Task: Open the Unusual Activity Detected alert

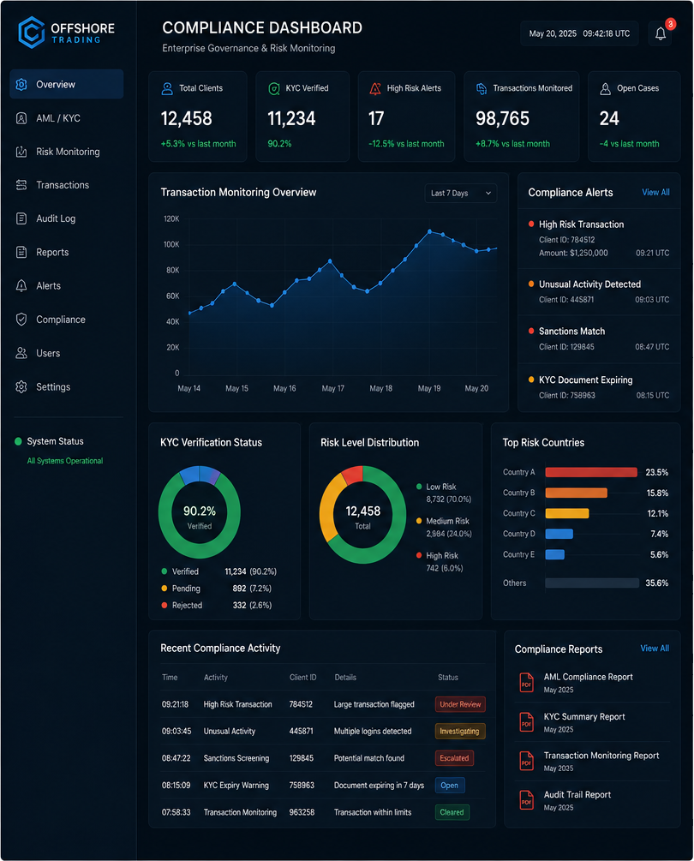Action: click(x=599, y=291)
